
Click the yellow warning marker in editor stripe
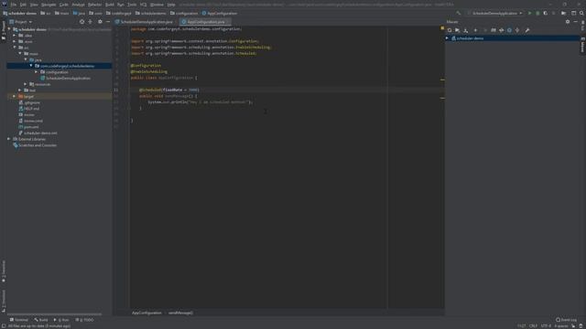(442, 28)
